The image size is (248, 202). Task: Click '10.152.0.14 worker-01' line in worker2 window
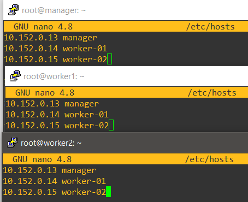click(54, 181)
